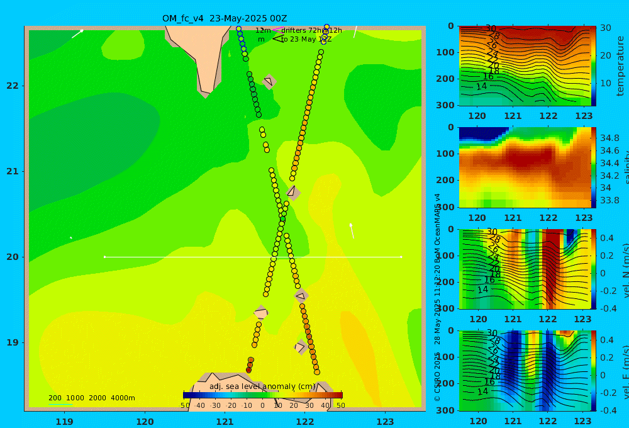Click the 'to 23 May 12Z' legend text
The height and width of the screenshot is (428, 629).
pyautogui.click(x=306, y=39)
